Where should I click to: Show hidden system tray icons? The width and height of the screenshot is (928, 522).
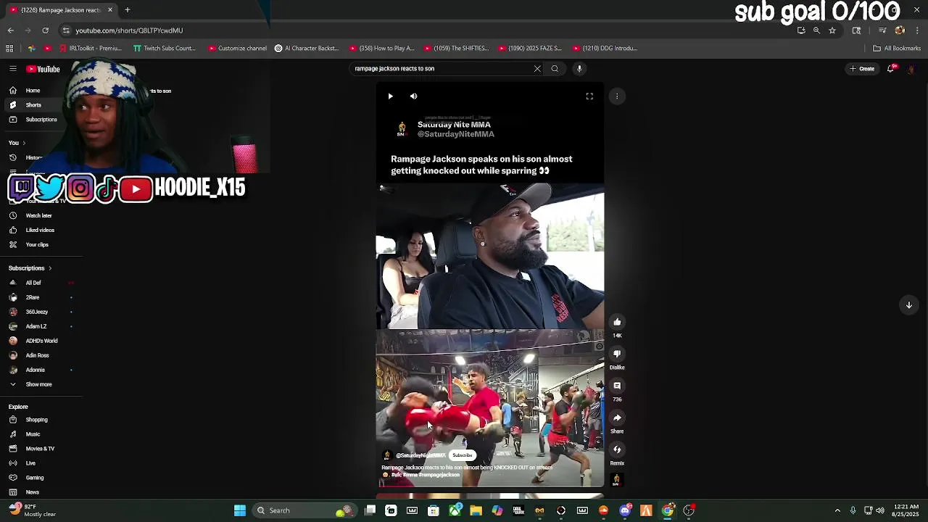837,510
